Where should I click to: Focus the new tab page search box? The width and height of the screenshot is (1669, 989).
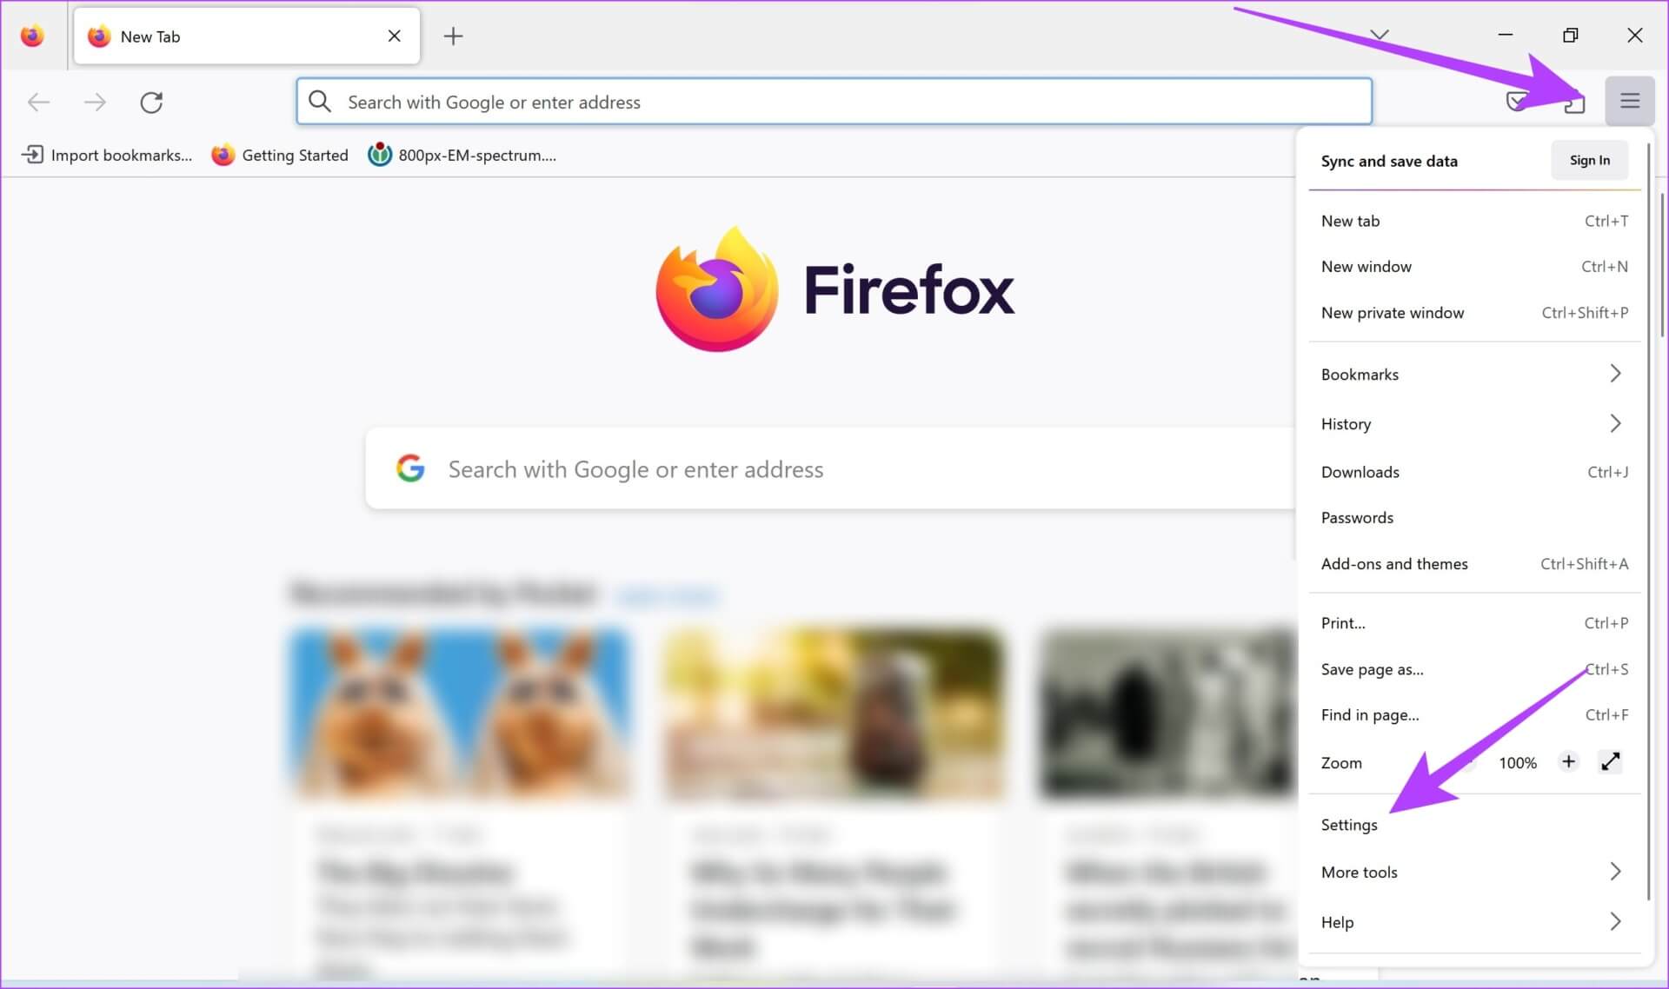point(830,468)
